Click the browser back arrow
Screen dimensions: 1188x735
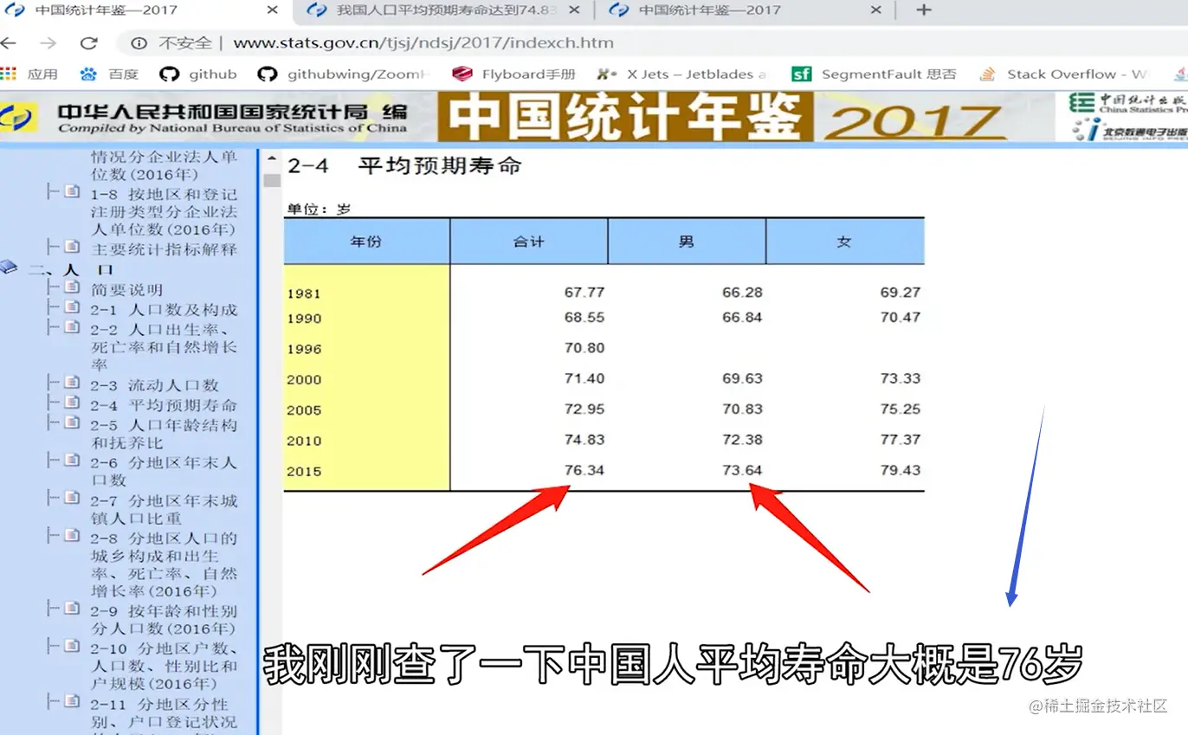(x=9, y=42)
